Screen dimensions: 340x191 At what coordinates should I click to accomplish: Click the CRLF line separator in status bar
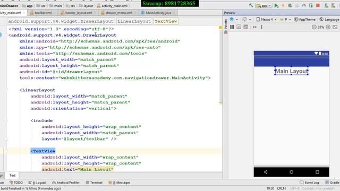coord(282,188)
